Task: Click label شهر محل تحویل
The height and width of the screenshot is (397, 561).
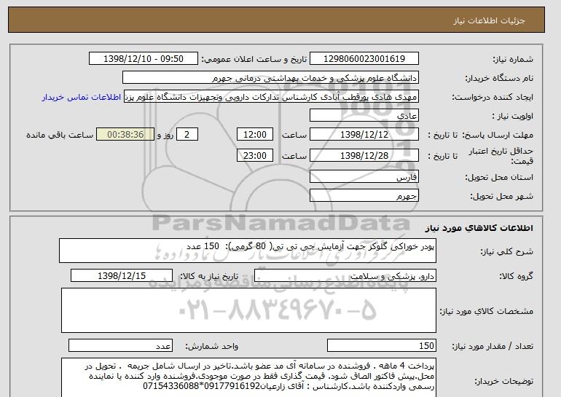Action: point(501,197)
